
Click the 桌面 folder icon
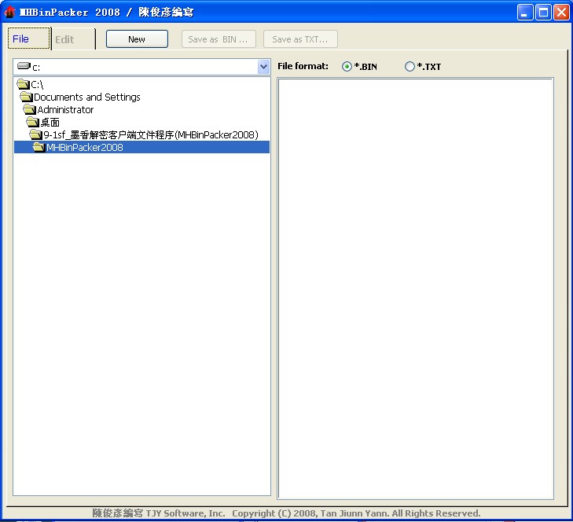point(32,122)
